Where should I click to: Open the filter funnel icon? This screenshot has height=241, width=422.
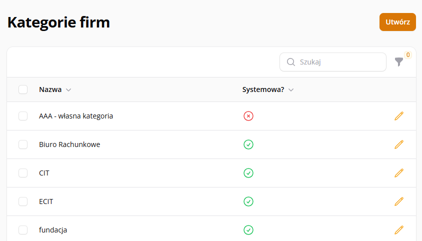(399, 62)
